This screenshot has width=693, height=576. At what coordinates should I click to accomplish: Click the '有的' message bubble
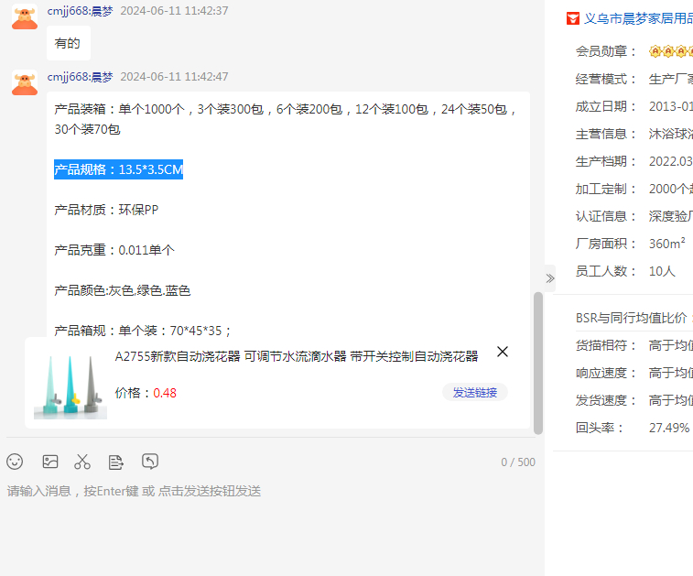tap(69, 43)
